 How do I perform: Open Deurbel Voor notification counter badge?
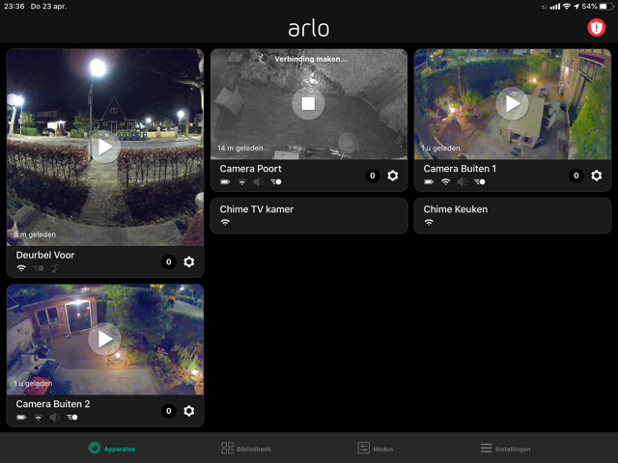click(169, 261)
